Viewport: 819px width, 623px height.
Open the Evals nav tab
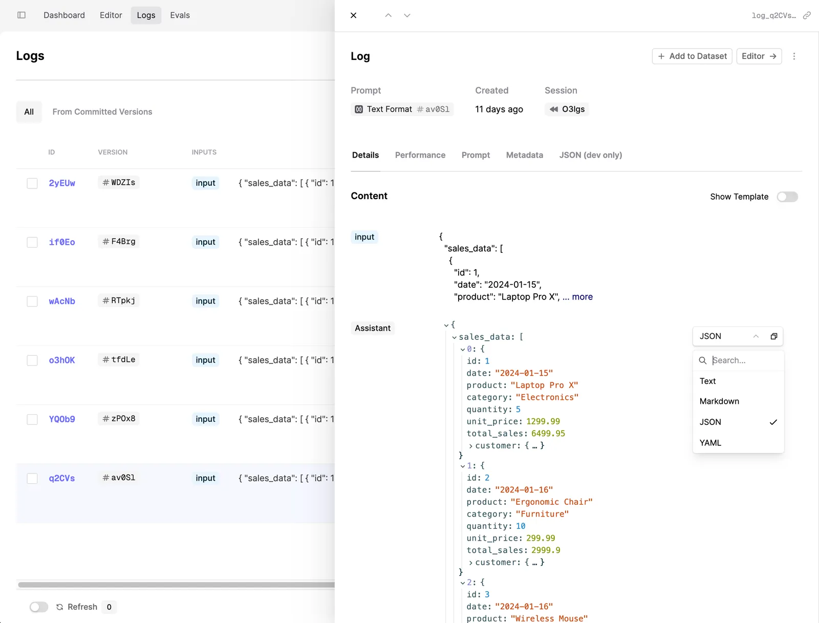(180, 15)
